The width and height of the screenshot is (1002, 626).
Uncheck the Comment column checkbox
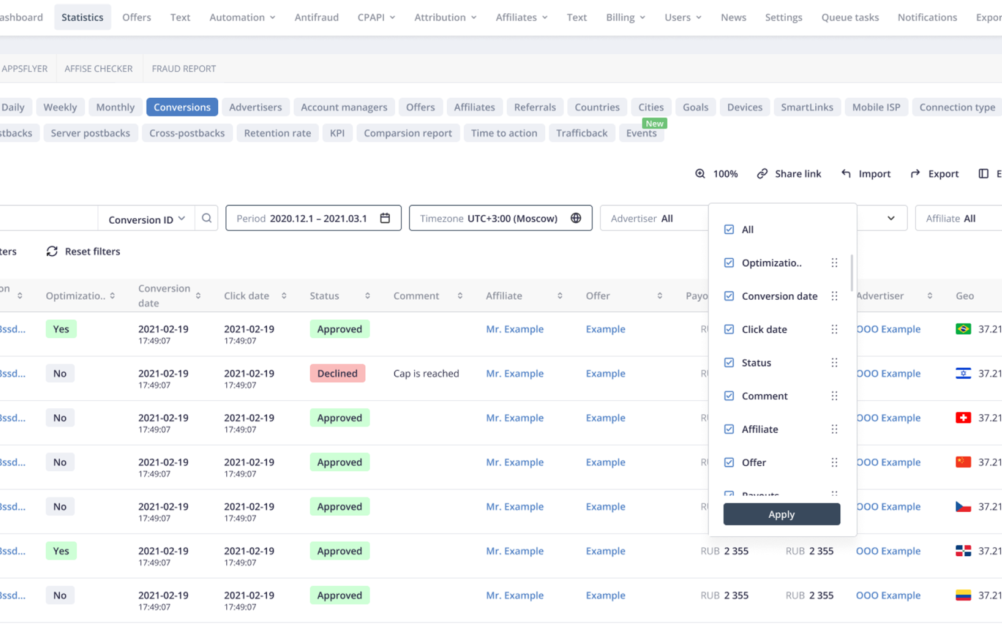coord(729,396)
